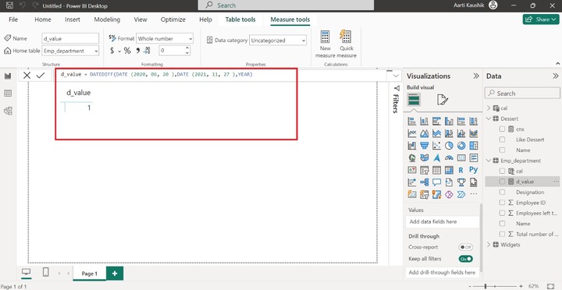Open Model view in left sidebar
Image resolution: width=562 pixels, height=290 pixels.
[x=8, y=111]
